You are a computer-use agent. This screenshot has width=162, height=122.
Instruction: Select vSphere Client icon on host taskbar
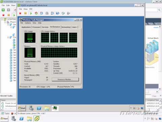coord(37,119)
